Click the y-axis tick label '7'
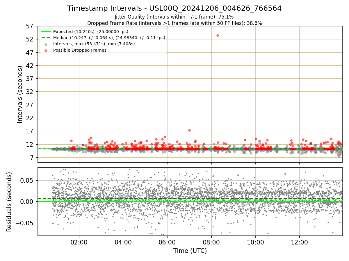 click(x=31, y=157)
